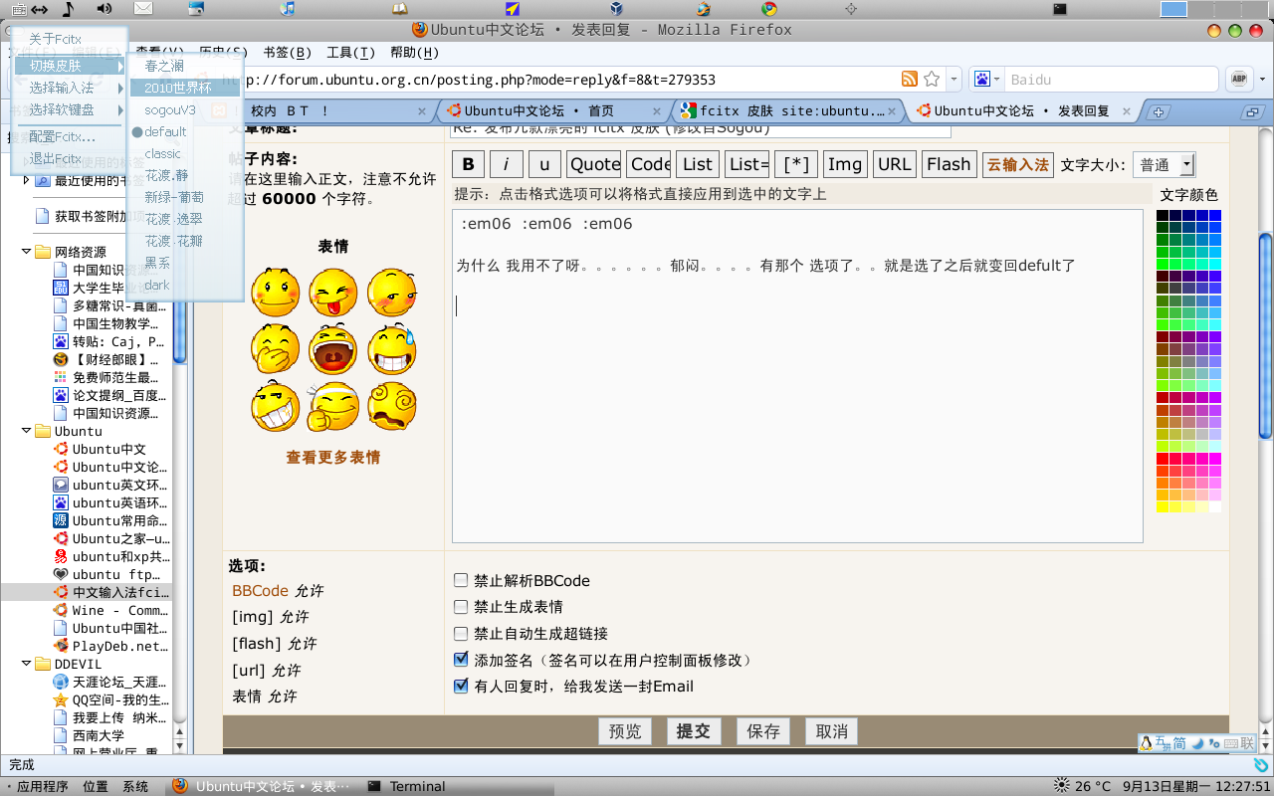Choose the 春之澜 skin
Viewport: 1274px width, 796px height.
click(x=185, y=66)
